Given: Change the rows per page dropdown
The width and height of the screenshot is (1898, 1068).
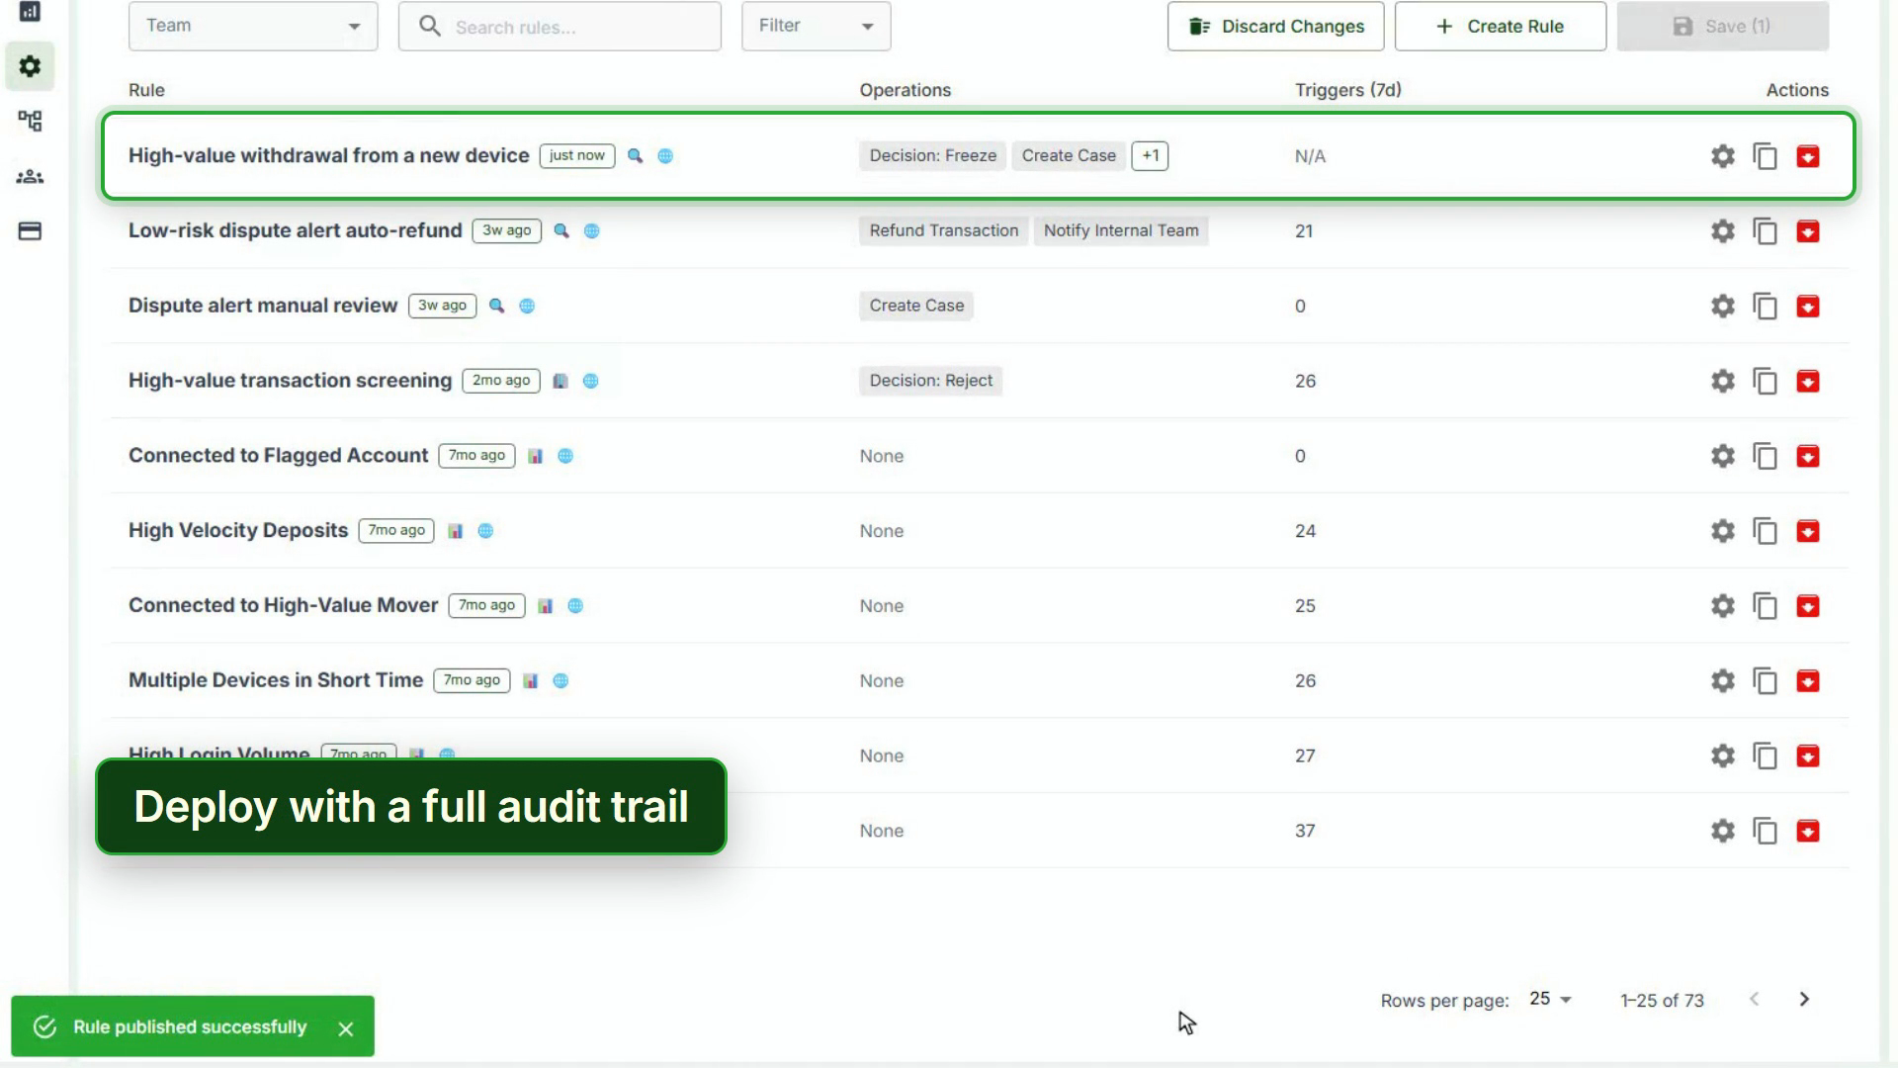Looking at the screenshot, I should 1550,999.
